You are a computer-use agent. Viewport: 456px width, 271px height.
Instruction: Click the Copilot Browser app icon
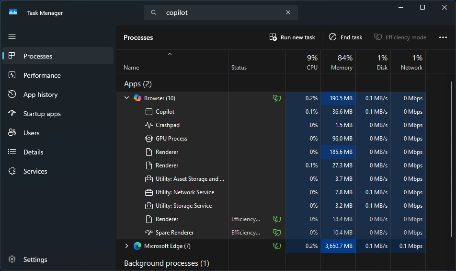click(x=137, y=98)
